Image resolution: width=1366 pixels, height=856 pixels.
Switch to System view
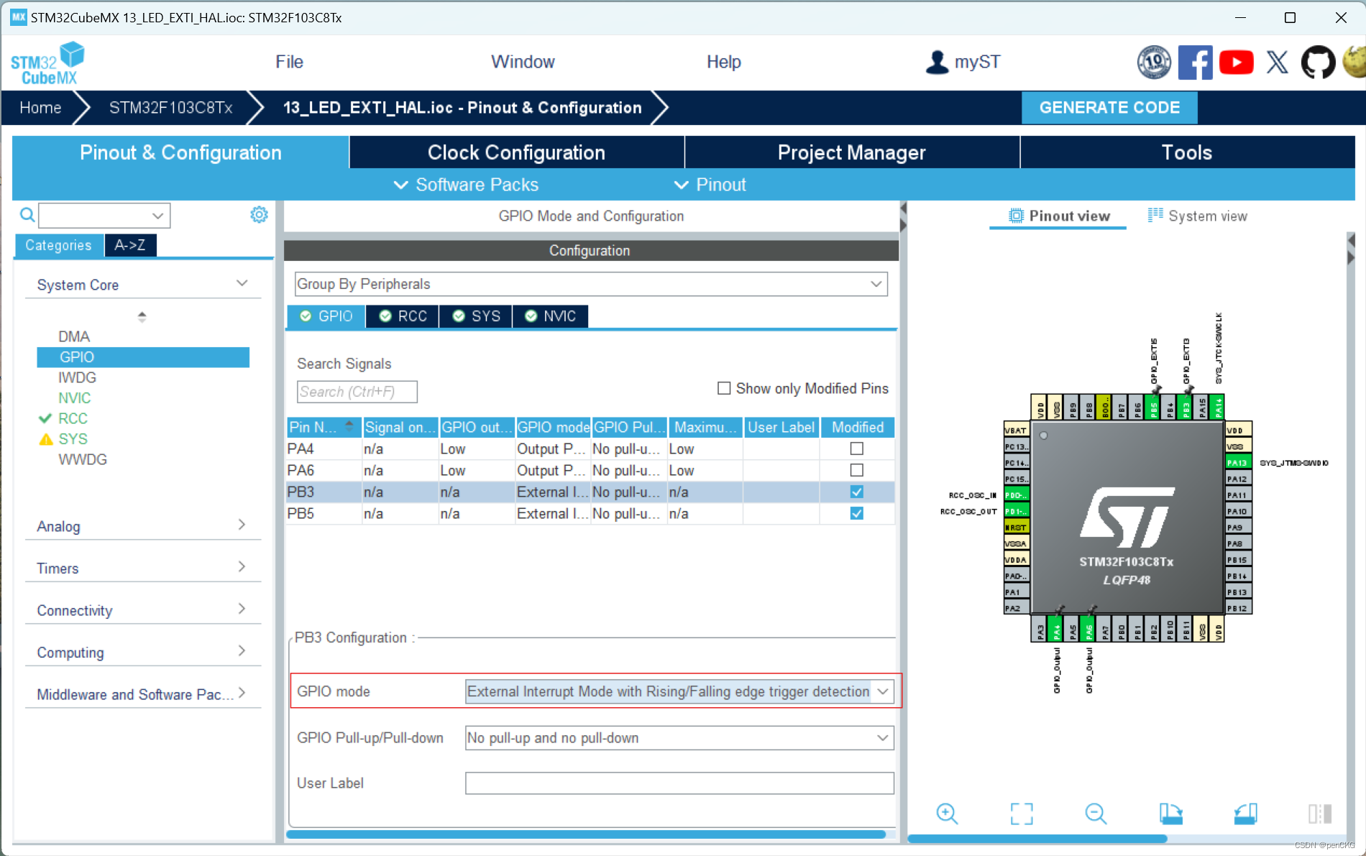click(1198, 216)
